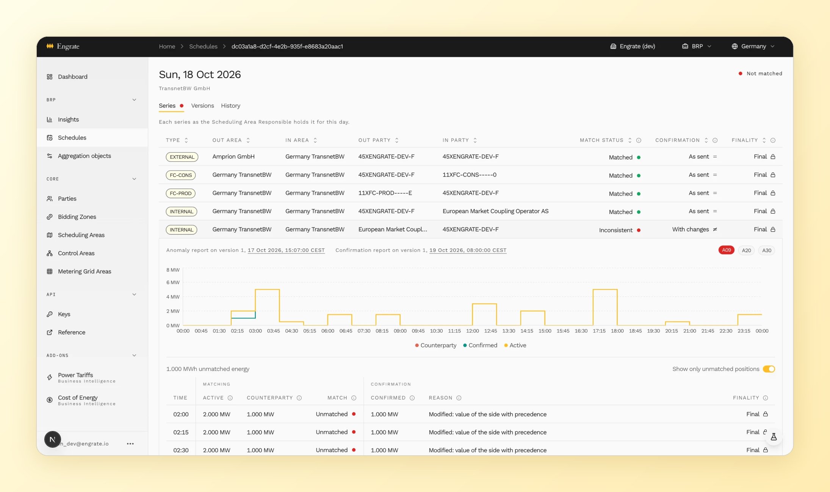
Task: Open the Dashboard icon in sidebar
Action: point(50,77)
